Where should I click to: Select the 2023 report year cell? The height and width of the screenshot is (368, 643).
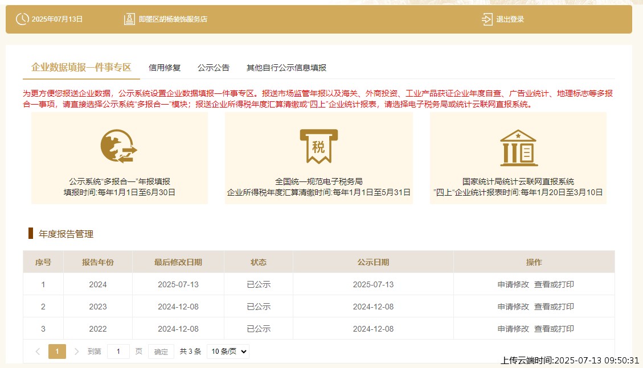coord(98,307)
